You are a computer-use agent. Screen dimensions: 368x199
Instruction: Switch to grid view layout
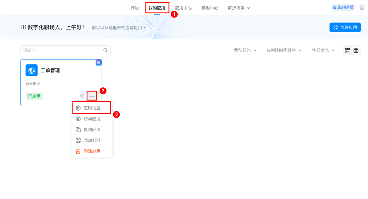(x=356, y=50)
